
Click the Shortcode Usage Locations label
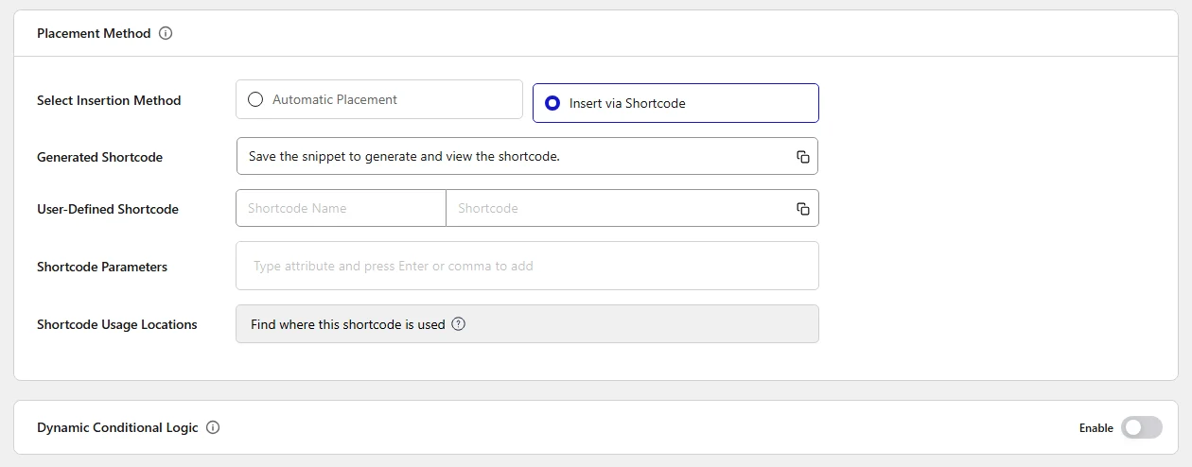point(117,324)
